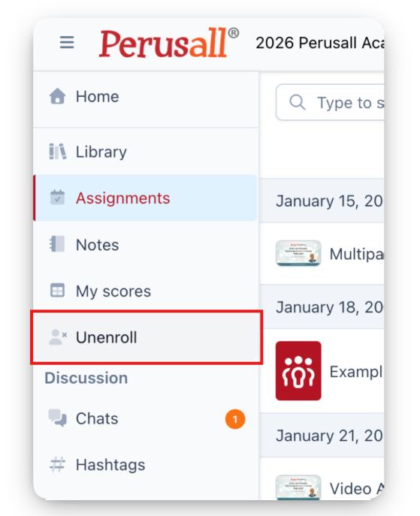Screen dimensions: 420x516
Task: Go to Library in the sidebar
Action: tap(146, 152)
